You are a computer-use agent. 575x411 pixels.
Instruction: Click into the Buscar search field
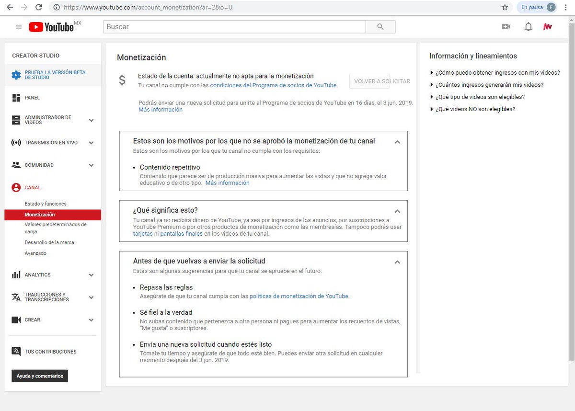pos(235,27)
